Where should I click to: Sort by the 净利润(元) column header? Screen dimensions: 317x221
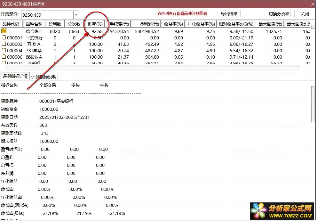146,24
